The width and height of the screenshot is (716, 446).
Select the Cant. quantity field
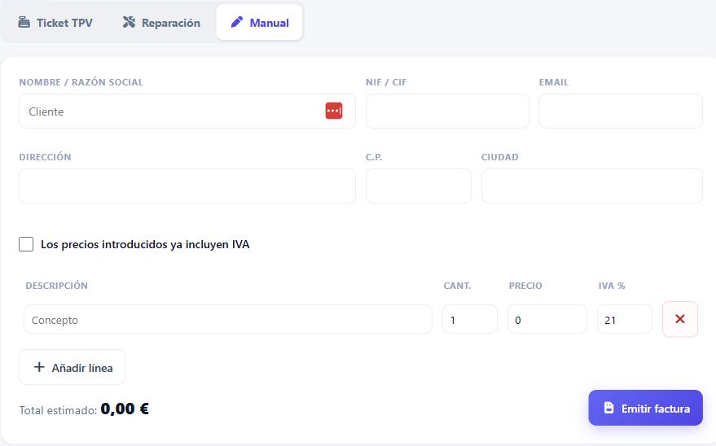click(x=470, y=319)
